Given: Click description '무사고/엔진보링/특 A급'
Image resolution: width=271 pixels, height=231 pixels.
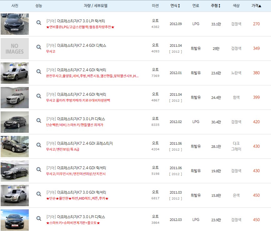Looking at the screenshot, I should coord(63,149).
